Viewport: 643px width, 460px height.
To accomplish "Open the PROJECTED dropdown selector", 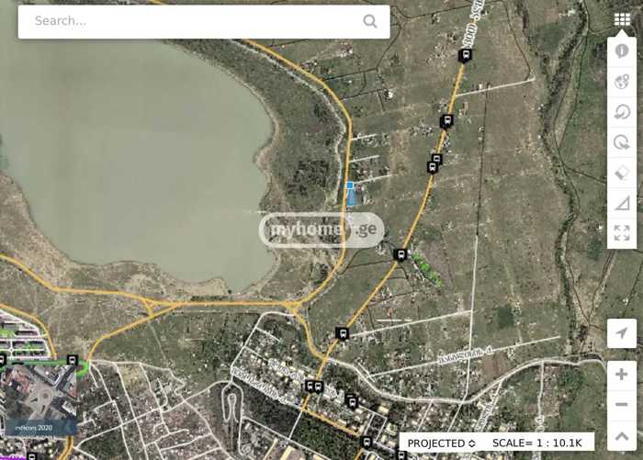I will 441,443.
